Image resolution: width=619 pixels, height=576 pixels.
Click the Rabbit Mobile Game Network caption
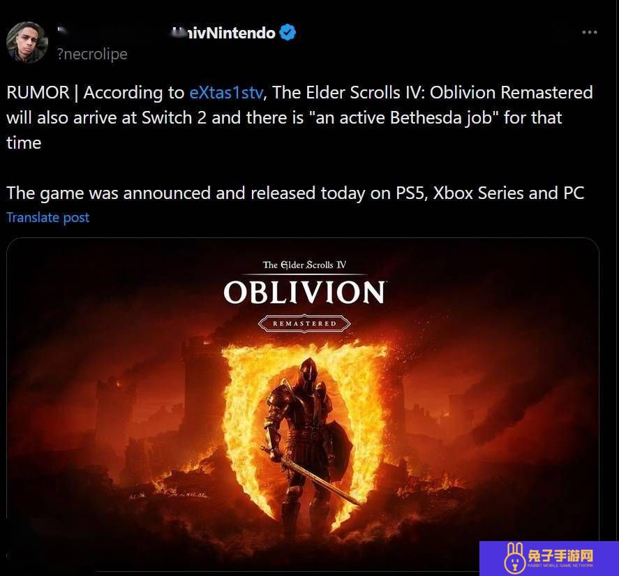point(560,566)
